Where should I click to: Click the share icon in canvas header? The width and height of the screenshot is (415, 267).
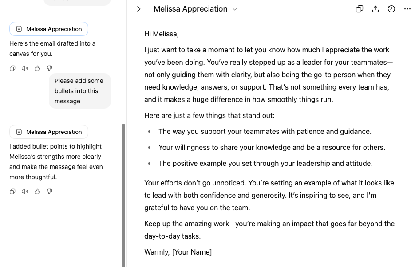375,9
